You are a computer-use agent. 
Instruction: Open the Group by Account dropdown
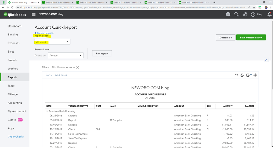click(x=66, y=56)
